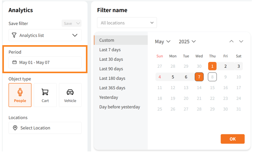The height and width of the screenshot is (153, 253).
Task: Choose the Last 7 days preset
Action: pos(110,50)
